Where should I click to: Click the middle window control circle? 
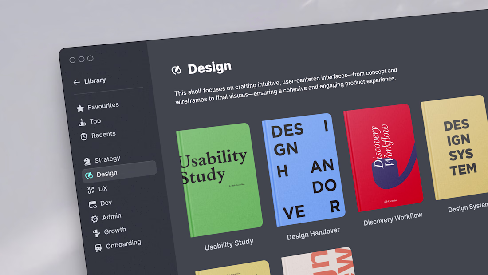pyautogui.click(x=81, y=59)
